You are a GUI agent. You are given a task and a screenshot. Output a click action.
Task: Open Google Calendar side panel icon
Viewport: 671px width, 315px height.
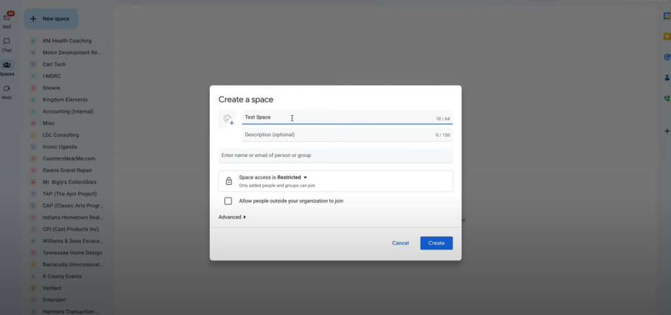[666, 16]
